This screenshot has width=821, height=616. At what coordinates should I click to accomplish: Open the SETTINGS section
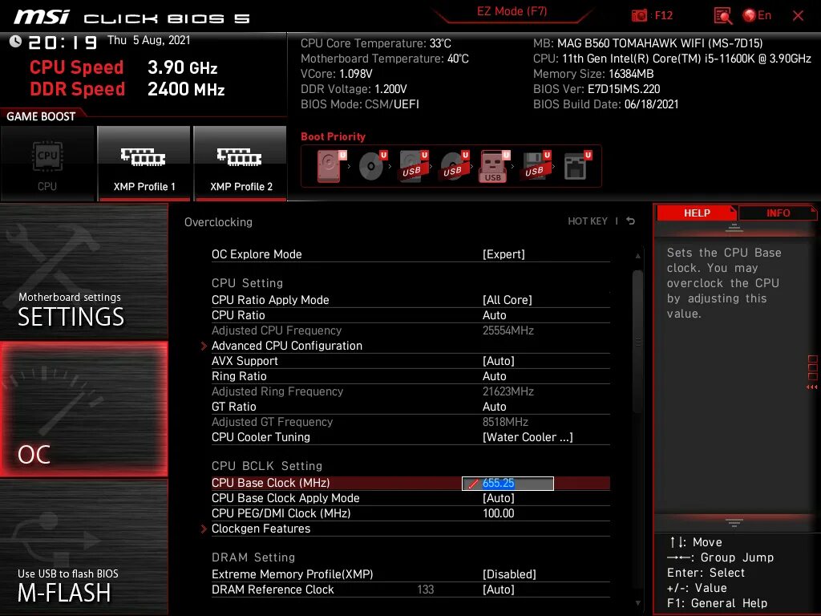[x=83, y=273]
